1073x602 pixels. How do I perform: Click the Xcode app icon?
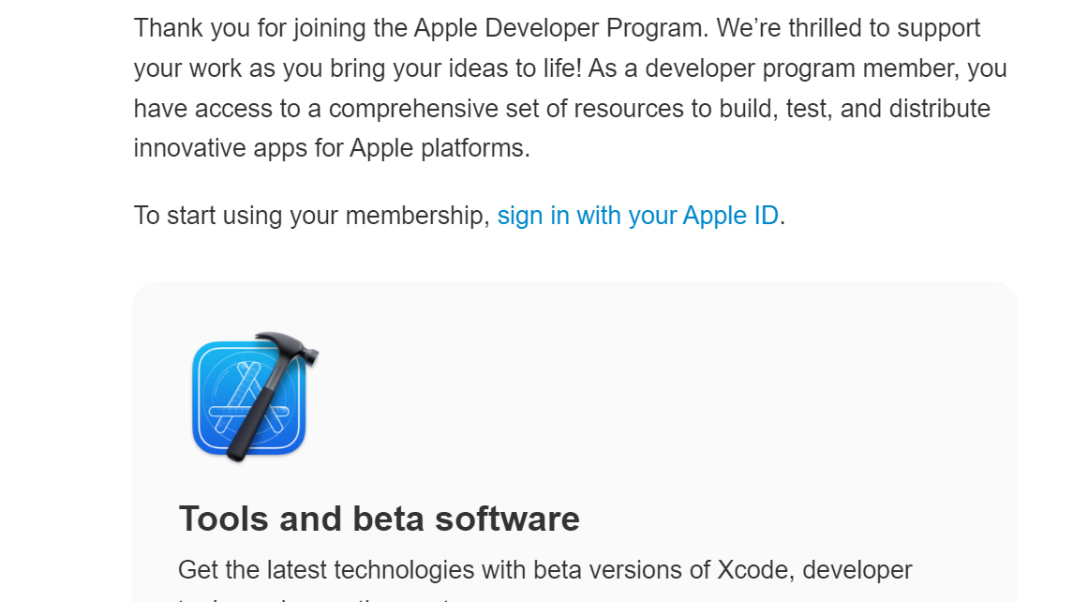255,397
